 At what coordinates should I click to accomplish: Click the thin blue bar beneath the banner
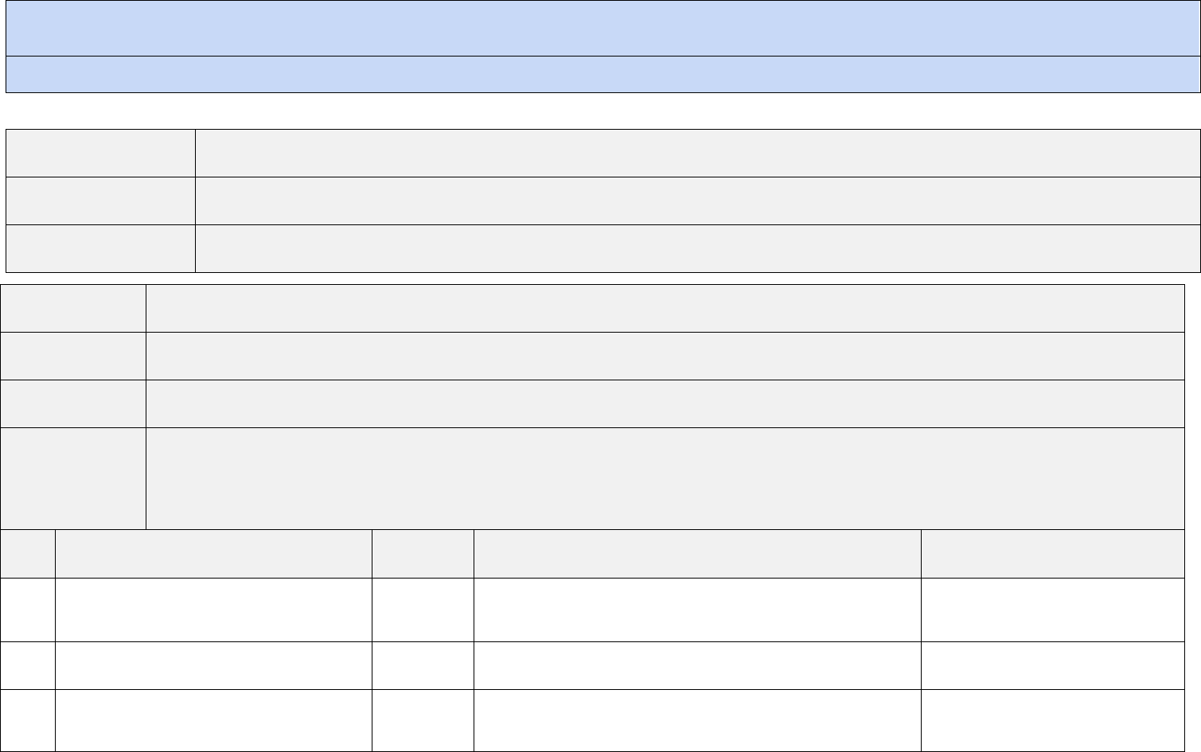point(602,74)
